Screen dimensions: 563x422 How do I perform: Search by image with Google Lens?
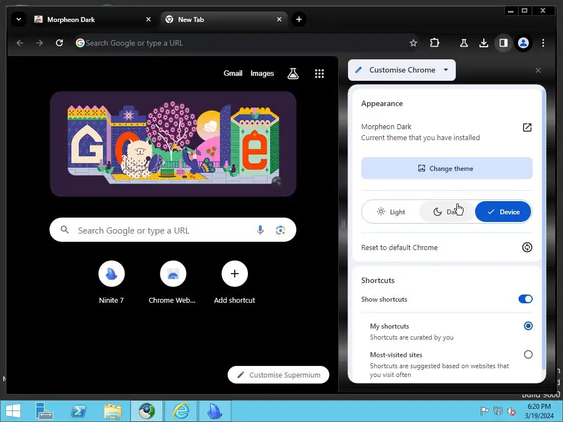pyautogui.click(x=280, y=230)
